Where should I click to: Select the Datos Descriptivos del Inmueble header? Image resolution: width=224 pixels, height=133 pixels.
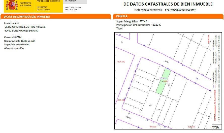[x=26, y=17]
